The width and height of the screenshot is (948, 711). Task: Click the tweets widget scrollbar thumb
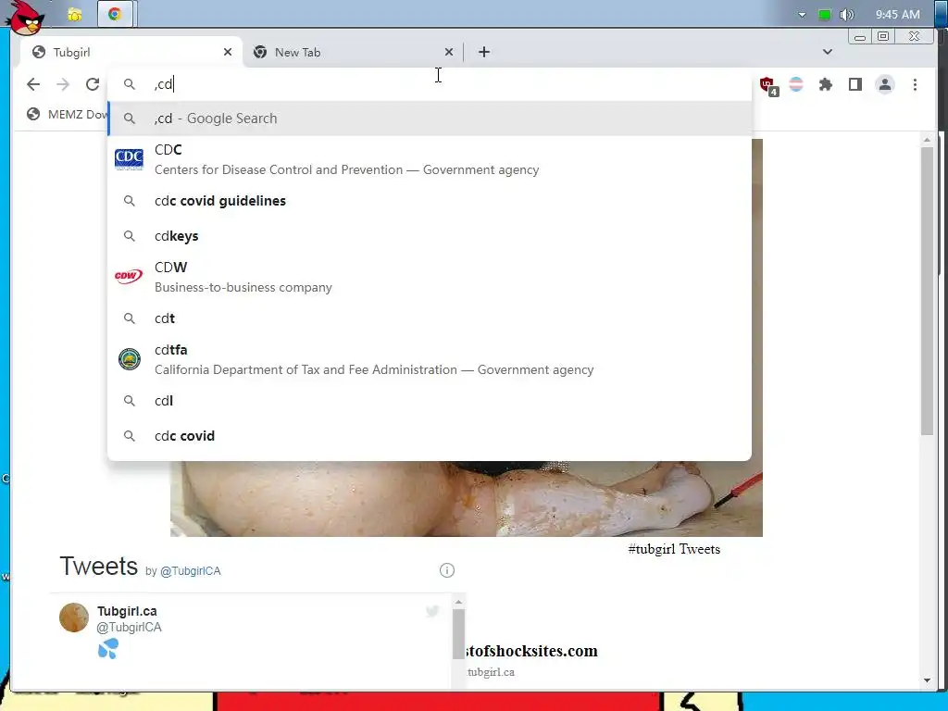pyautogui.click(x=458, y=633)
